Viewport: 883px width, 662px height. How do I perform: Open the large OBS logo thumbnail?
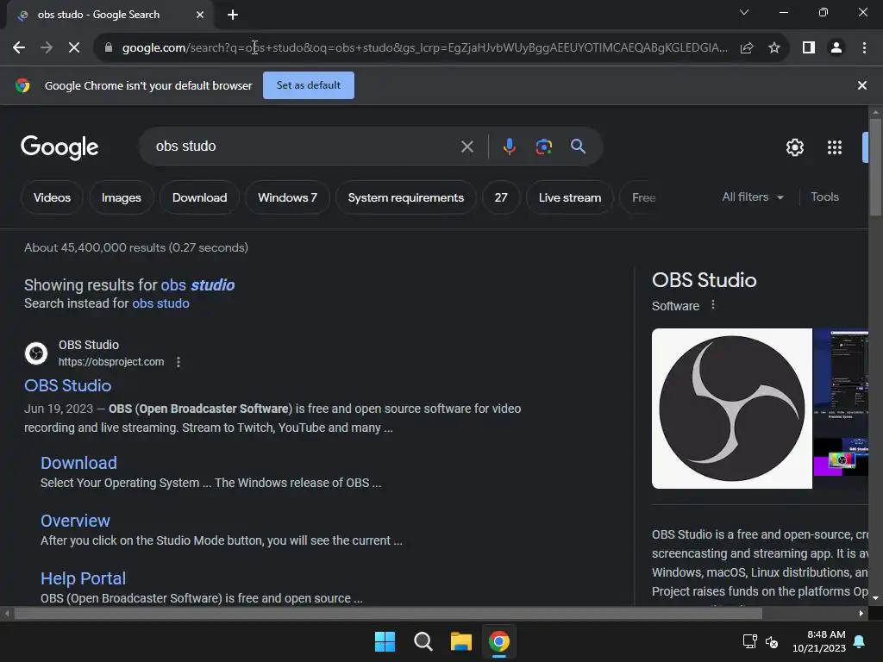click(x=731, y=409)
